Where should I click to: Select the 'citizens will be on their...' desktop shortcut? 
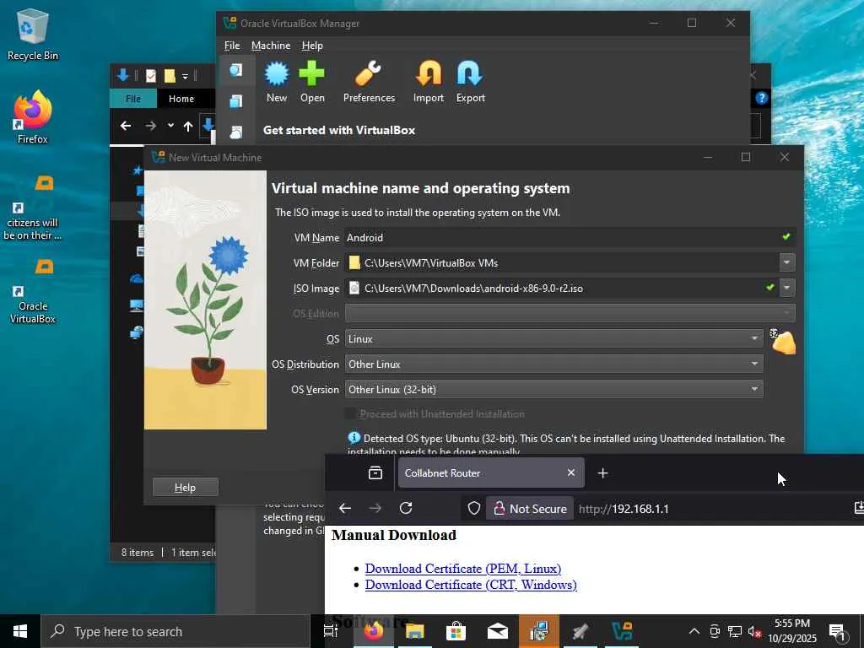coord(33,208)
